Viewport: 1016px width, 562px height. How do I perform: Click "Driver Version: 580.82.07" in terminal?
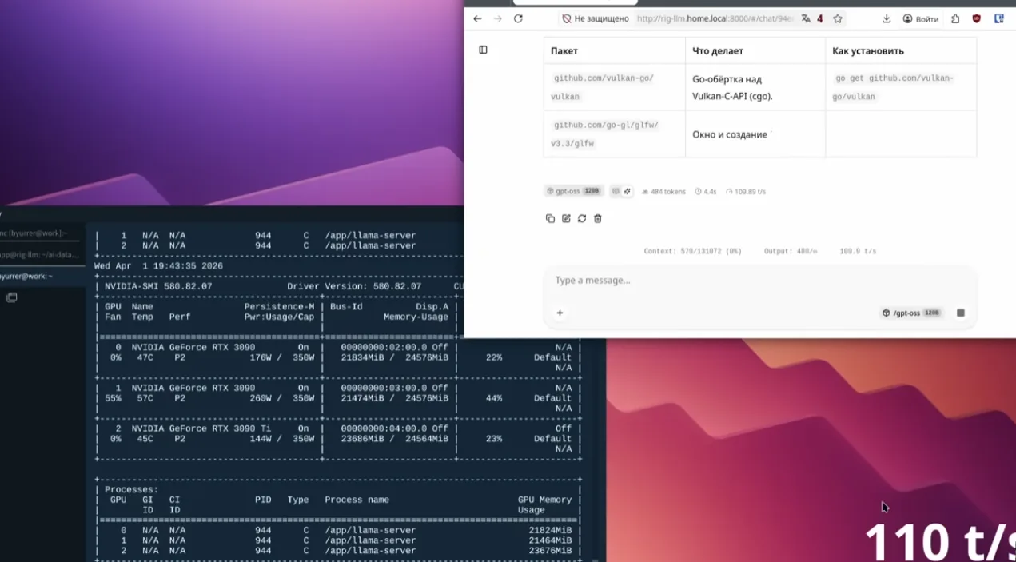click(353, 286)
